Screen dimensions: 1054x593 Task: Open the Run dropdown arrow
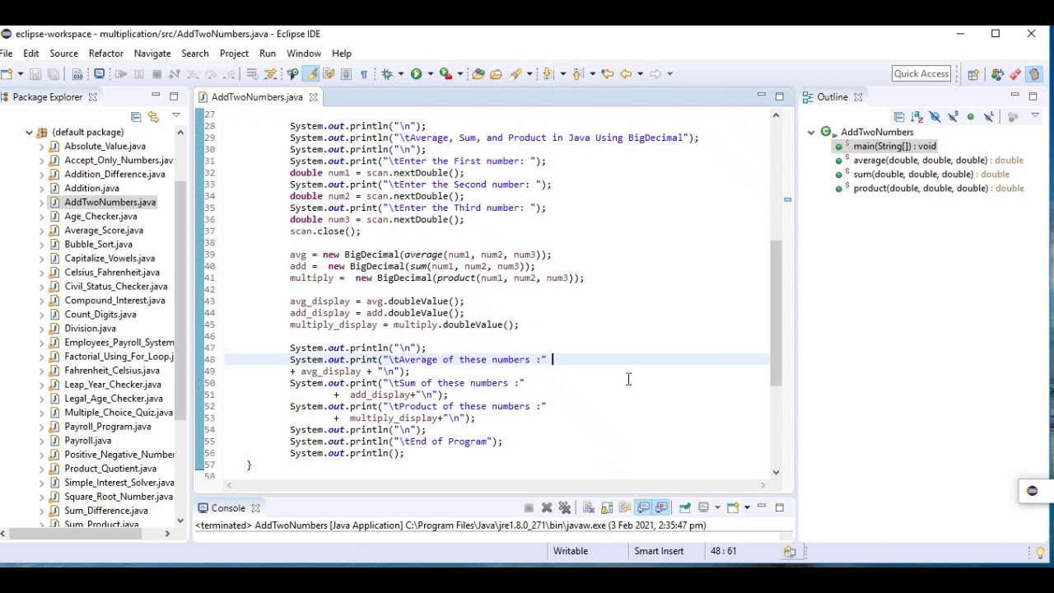430,74
